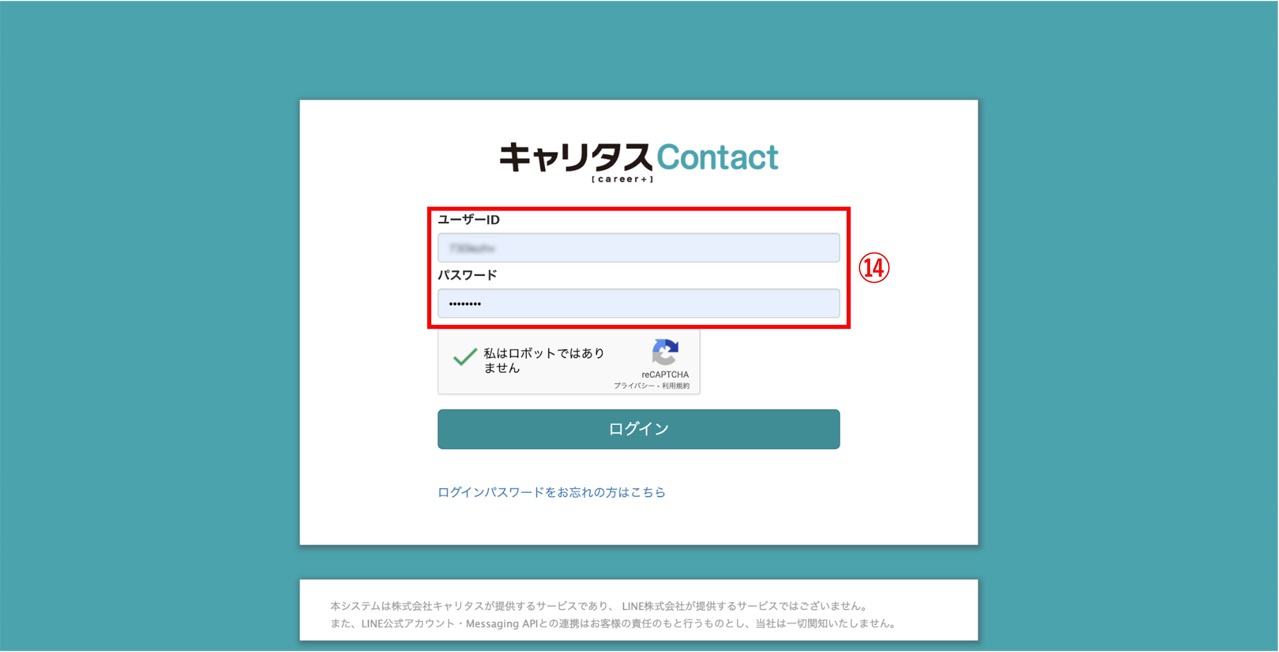Image resolution: width=1279 pixels, height=652 pixels.
Task: Click the キャリタス black logo text
Action: pos(575,157)
